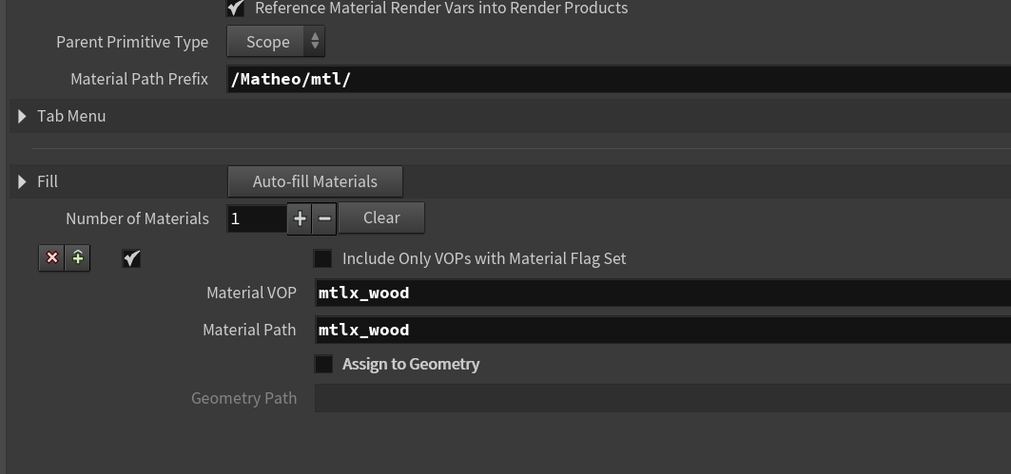Viewport: 1011px width, 474px height.
Task: Expand the Tab Menu section
Action: pos(22,116)
